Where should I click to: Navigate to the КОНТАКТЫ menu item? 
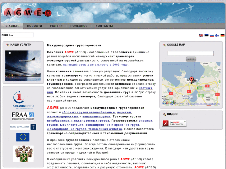tap(104, 26)
